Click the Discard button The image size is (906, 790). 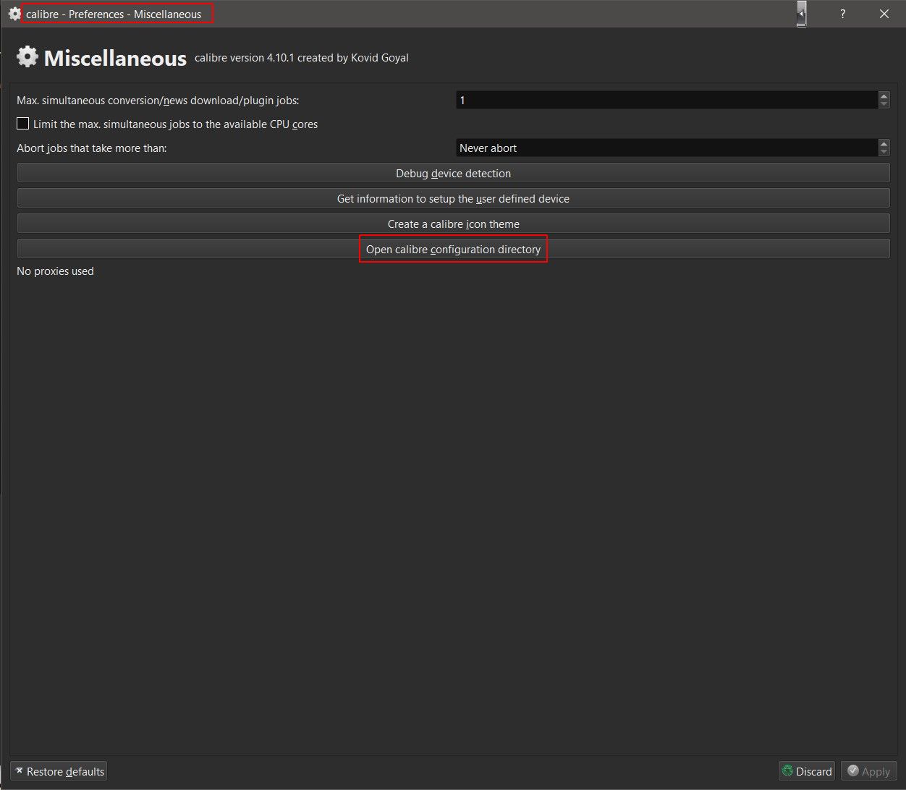[x=807, y=771]
